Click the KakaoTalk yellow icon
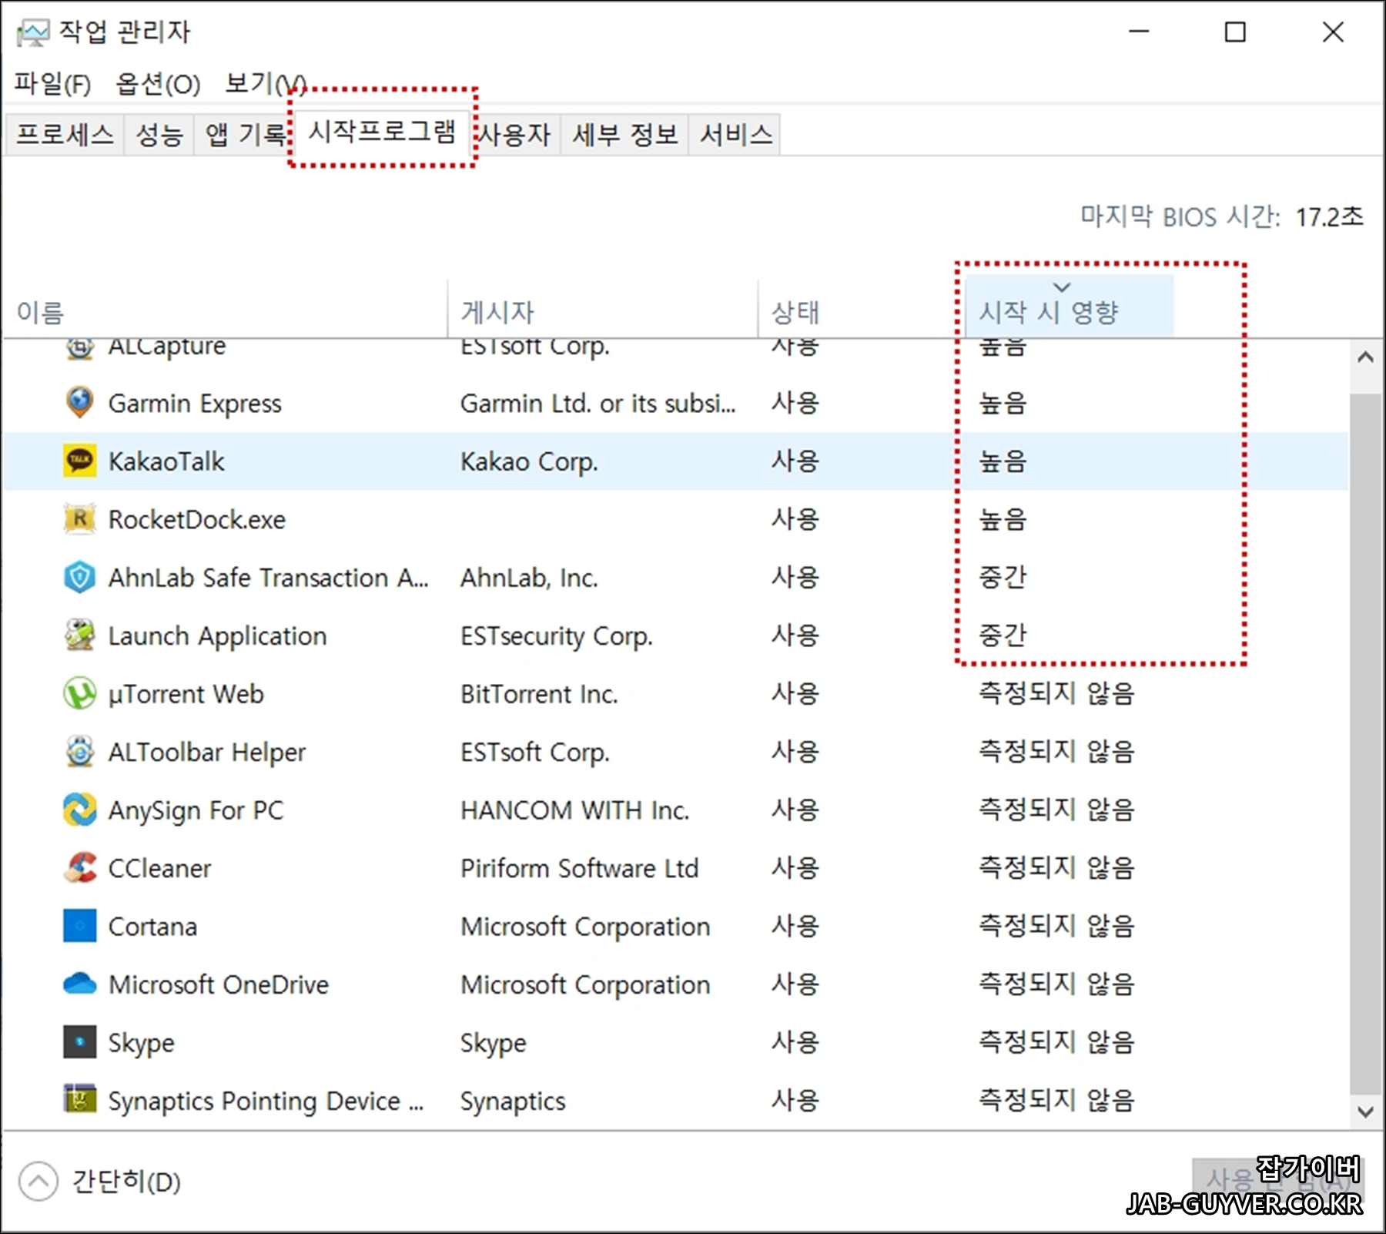The width and height of the screenshot is (1386, 1234). 79,461
